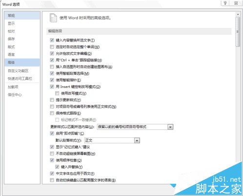Enable 自动切换键盘以匹配周围文字的语言 checkbox
243x196 pixels.
pos(52,180)
